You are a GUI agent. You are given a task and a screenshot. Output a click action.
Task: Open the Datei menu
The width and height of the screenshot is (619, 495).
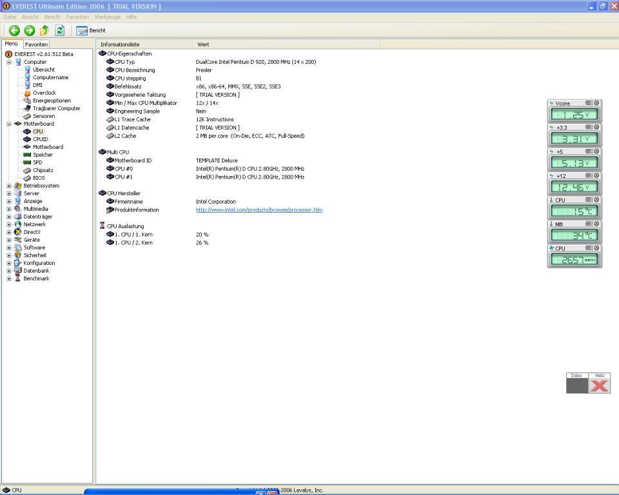(10, 17)
